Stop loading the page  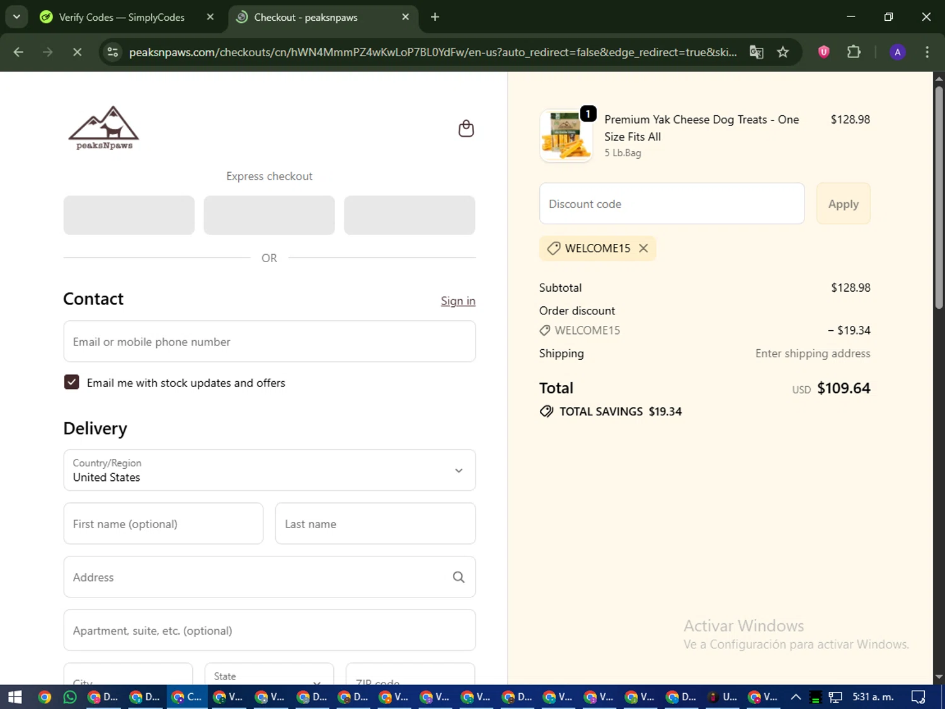77,52
